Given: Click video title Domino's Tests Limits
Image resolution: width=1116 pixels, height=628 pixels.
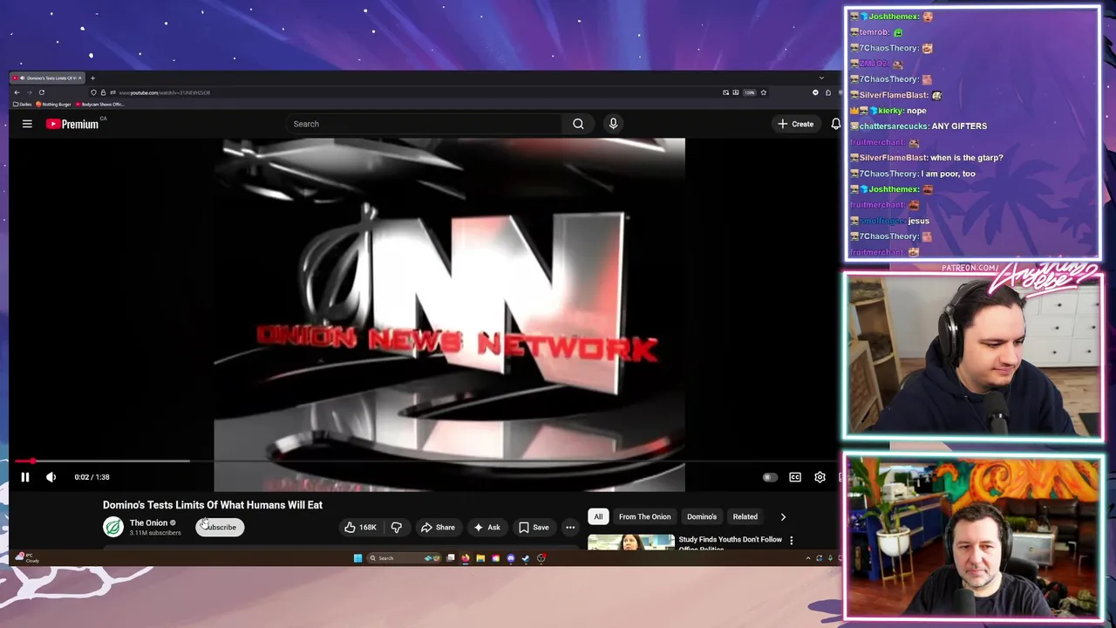Looking at the screenshot, I should (213, 505).
